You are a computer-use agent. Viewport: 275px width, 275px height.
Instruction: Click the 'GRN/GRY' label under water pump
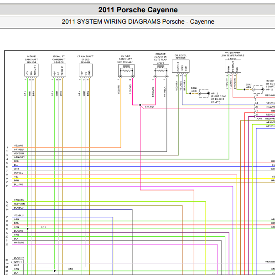[x=227, y=84]
